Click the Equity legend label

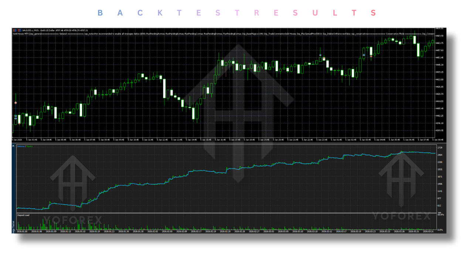pyautogui.click(x=29, y=146)
